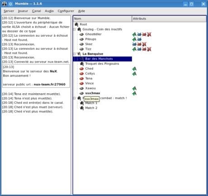Select the Match 2 channel
208x196 pixels.
click(x=91, y=108)
